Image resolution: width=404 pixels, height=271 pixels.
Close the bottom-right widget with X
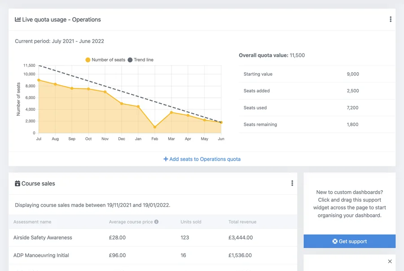pos(390,261)
